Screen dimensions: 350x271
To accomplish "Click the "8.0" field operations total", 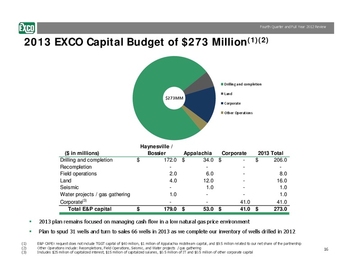I will [283, 174].
